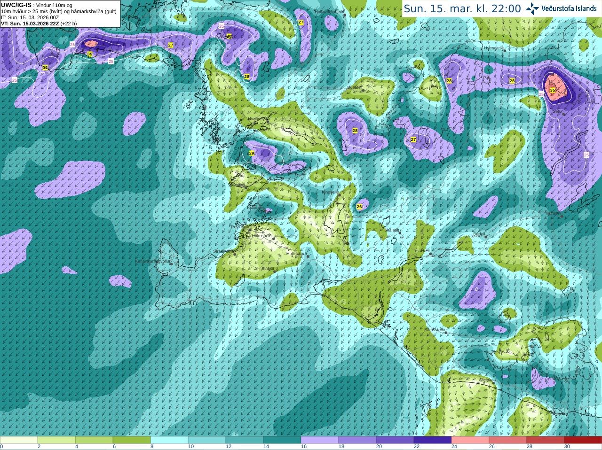Screen dimensions: 602x450
Task: Select the 10–12 m/s legend color swatch
Action: [207, 440]
